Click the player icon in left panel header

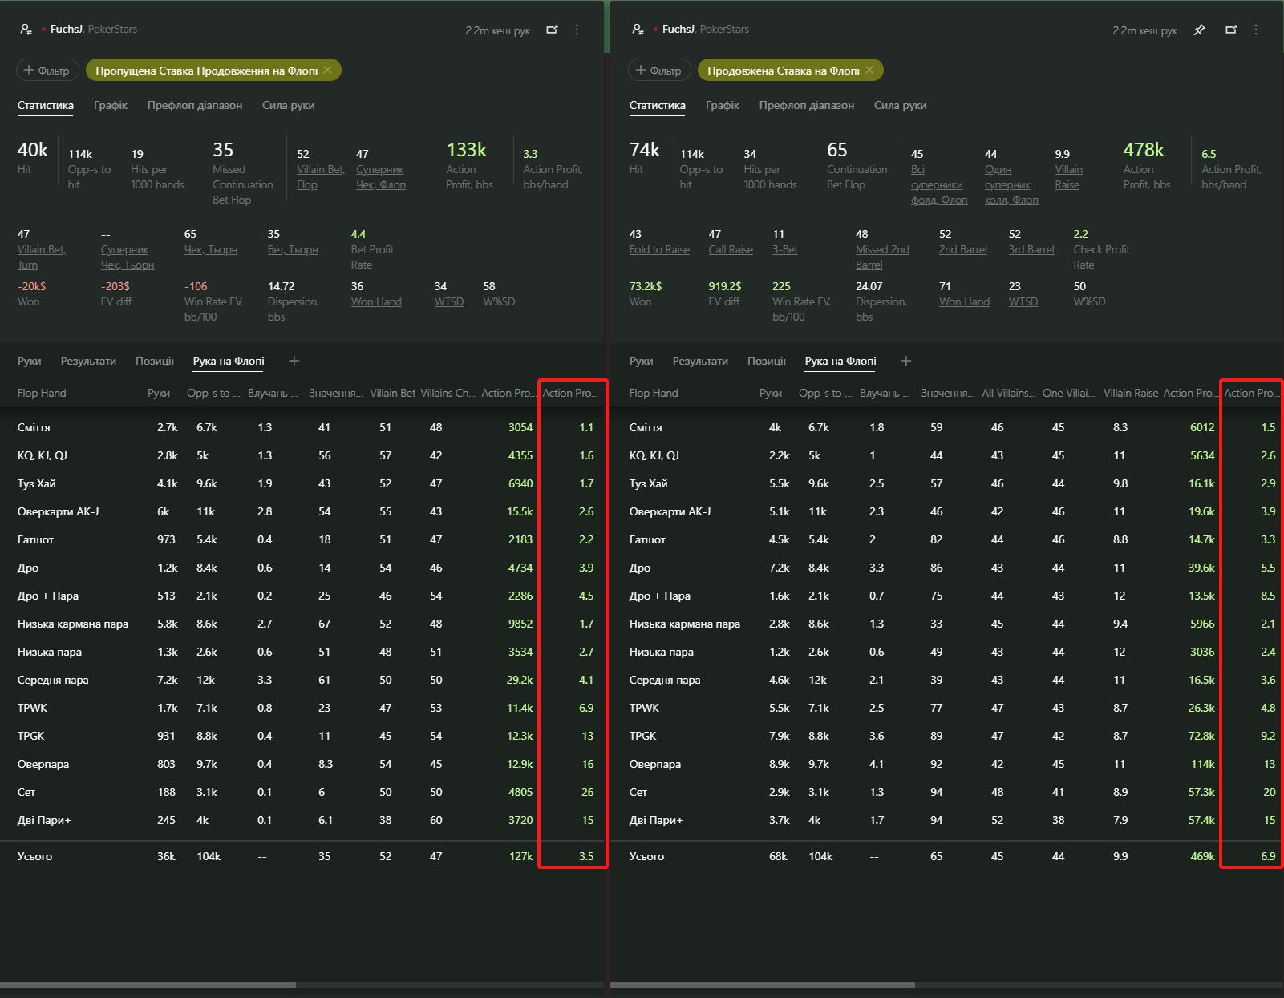26,29
